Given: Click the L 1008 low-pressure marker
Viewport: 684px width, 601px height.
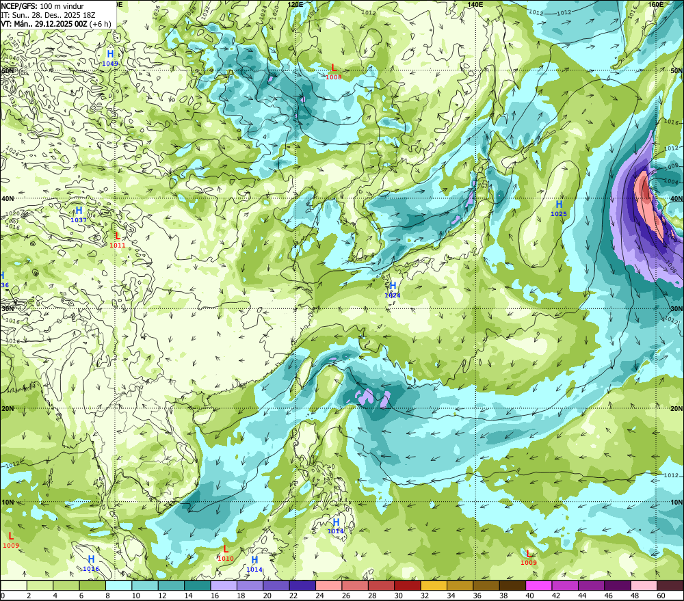Looking at the screenshot, I should (x=334, y=72).
